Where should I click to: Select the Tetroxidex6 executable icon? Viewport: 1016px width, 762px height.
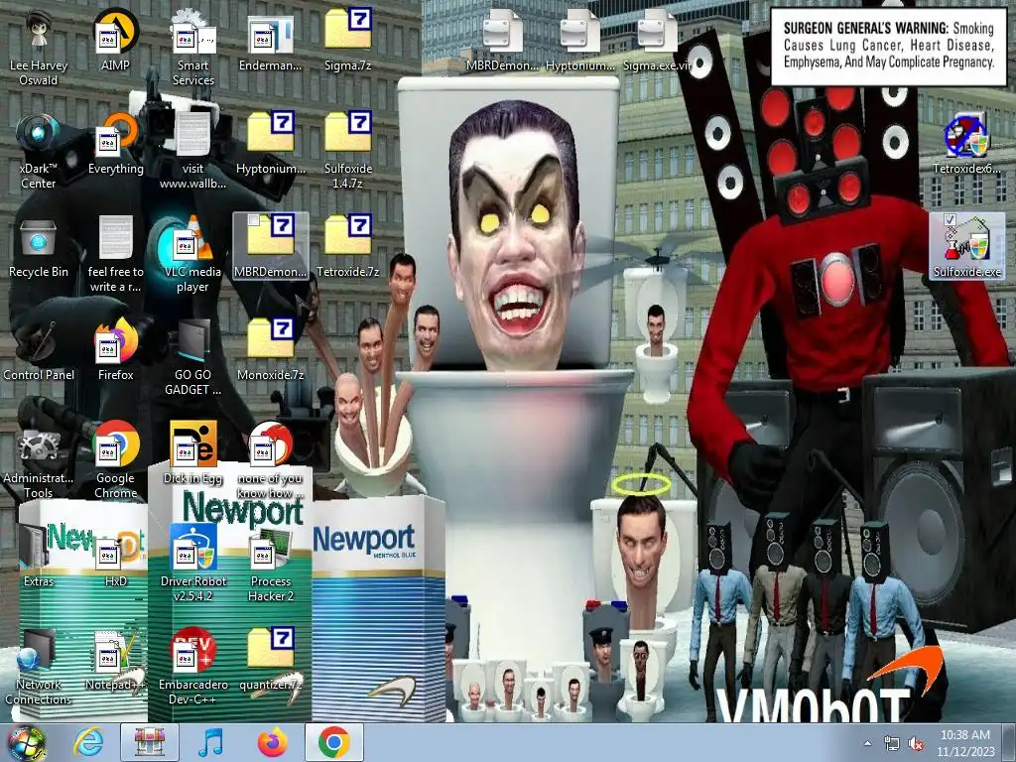(x=966, y=143)
